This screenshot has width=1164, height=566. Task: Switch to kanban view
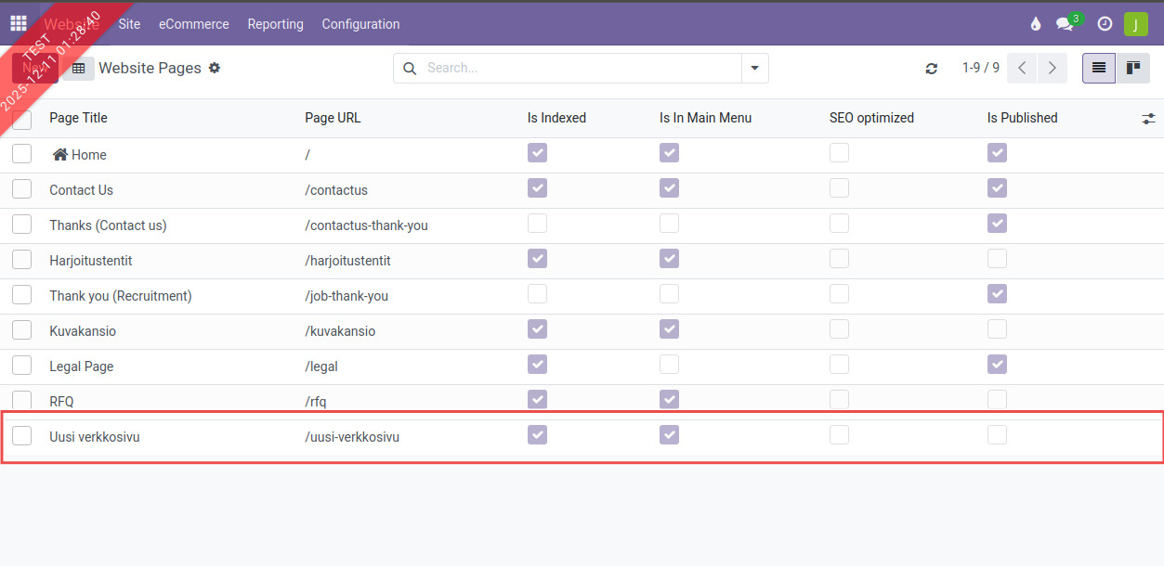tap(1132, 68)
